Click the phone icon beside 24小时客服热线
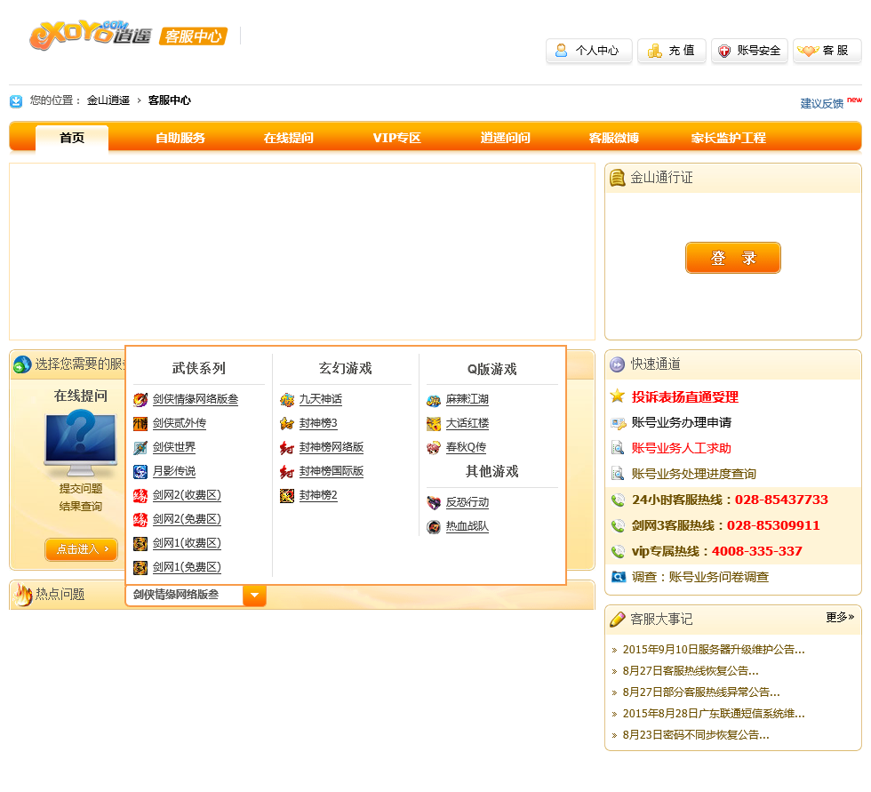871x792 pixels. coord(618,500)
